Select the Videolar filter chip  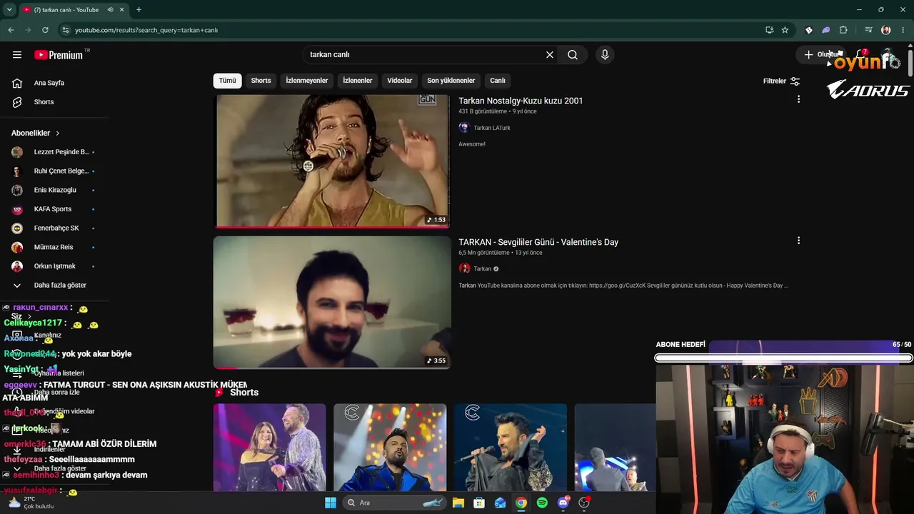400,81
